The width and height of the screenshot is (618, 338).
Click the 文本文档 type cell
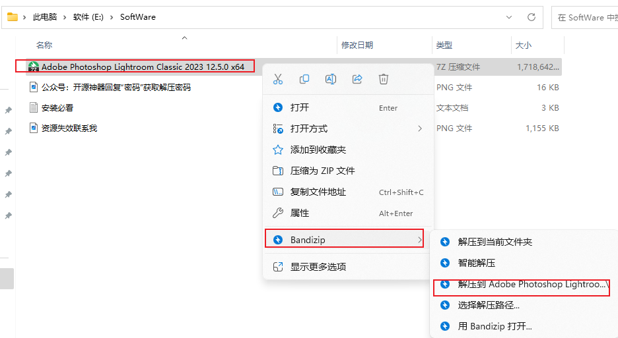click(x=452, y=108)
